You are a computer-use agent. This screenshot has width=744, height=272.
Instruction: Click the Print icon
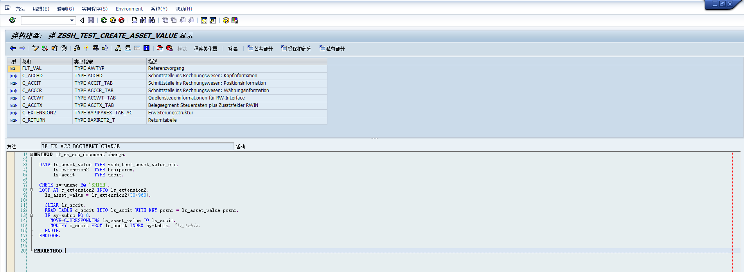[135, 20]
